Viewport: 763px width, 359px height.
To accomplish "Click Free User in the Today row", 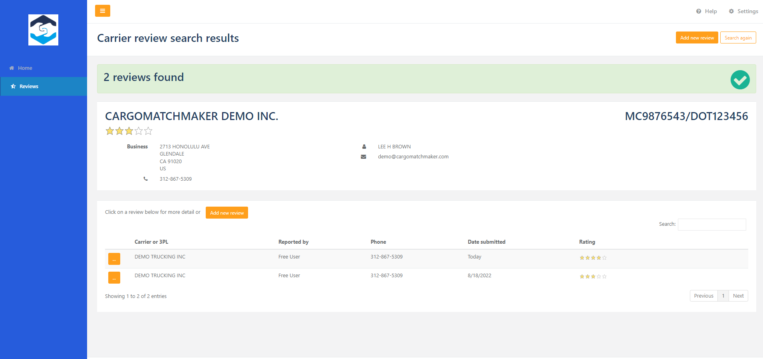I will coord(289,257).
